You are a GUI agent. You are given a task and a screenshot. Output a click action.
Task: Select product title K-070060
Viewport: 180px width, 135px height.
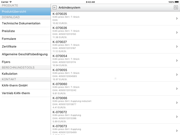click(60, 84)
